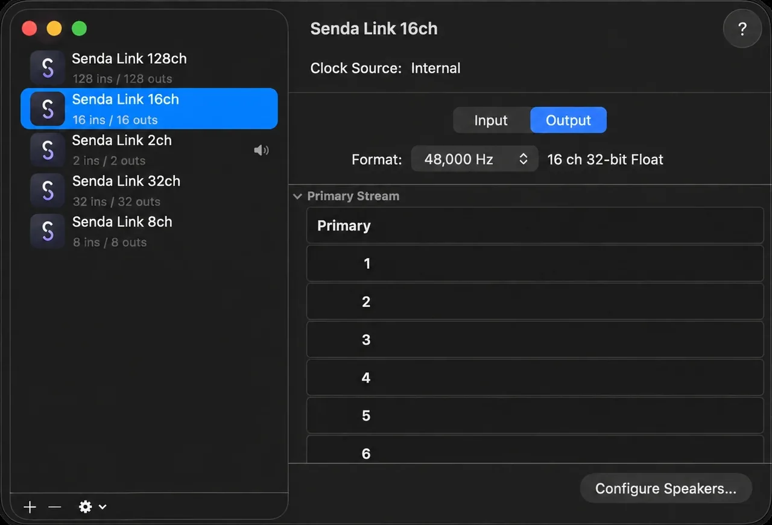The height and width of the screenshot is (525, 772).
Task: Click the Senda Link 128ch device icon
Action: coord(48,68)
